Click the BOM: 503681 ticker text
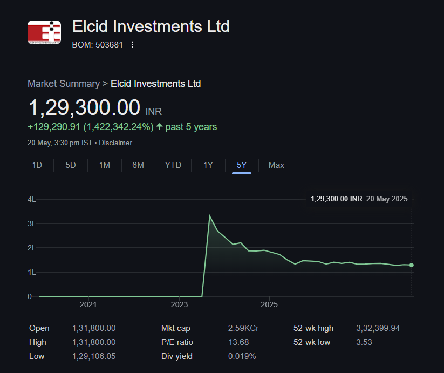 point(98,45)
